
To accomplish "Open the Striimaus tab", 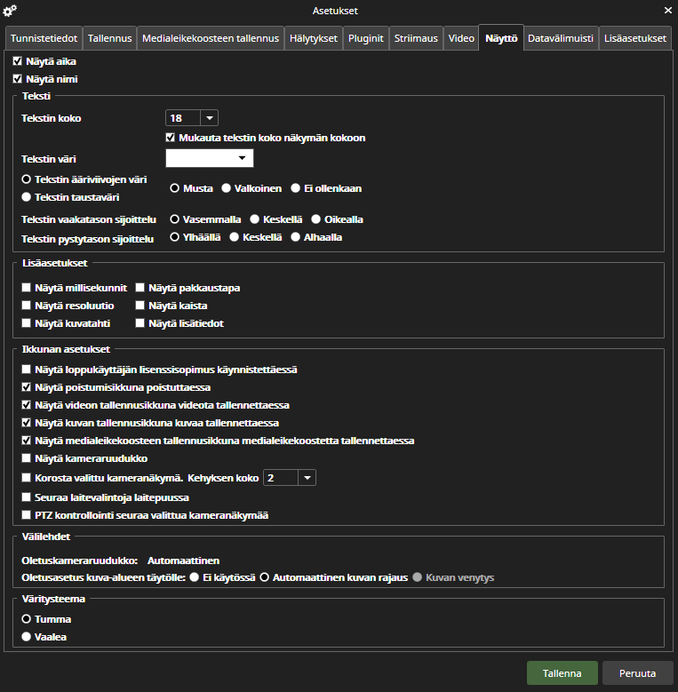I will tap(415, 38).
